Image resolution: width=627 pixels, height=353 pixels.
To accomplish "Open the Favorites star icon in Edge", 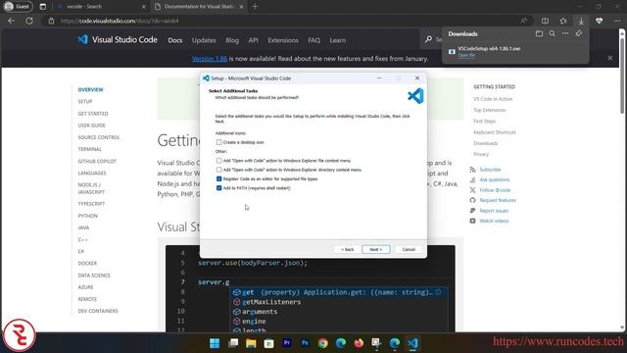I will 563,21.
